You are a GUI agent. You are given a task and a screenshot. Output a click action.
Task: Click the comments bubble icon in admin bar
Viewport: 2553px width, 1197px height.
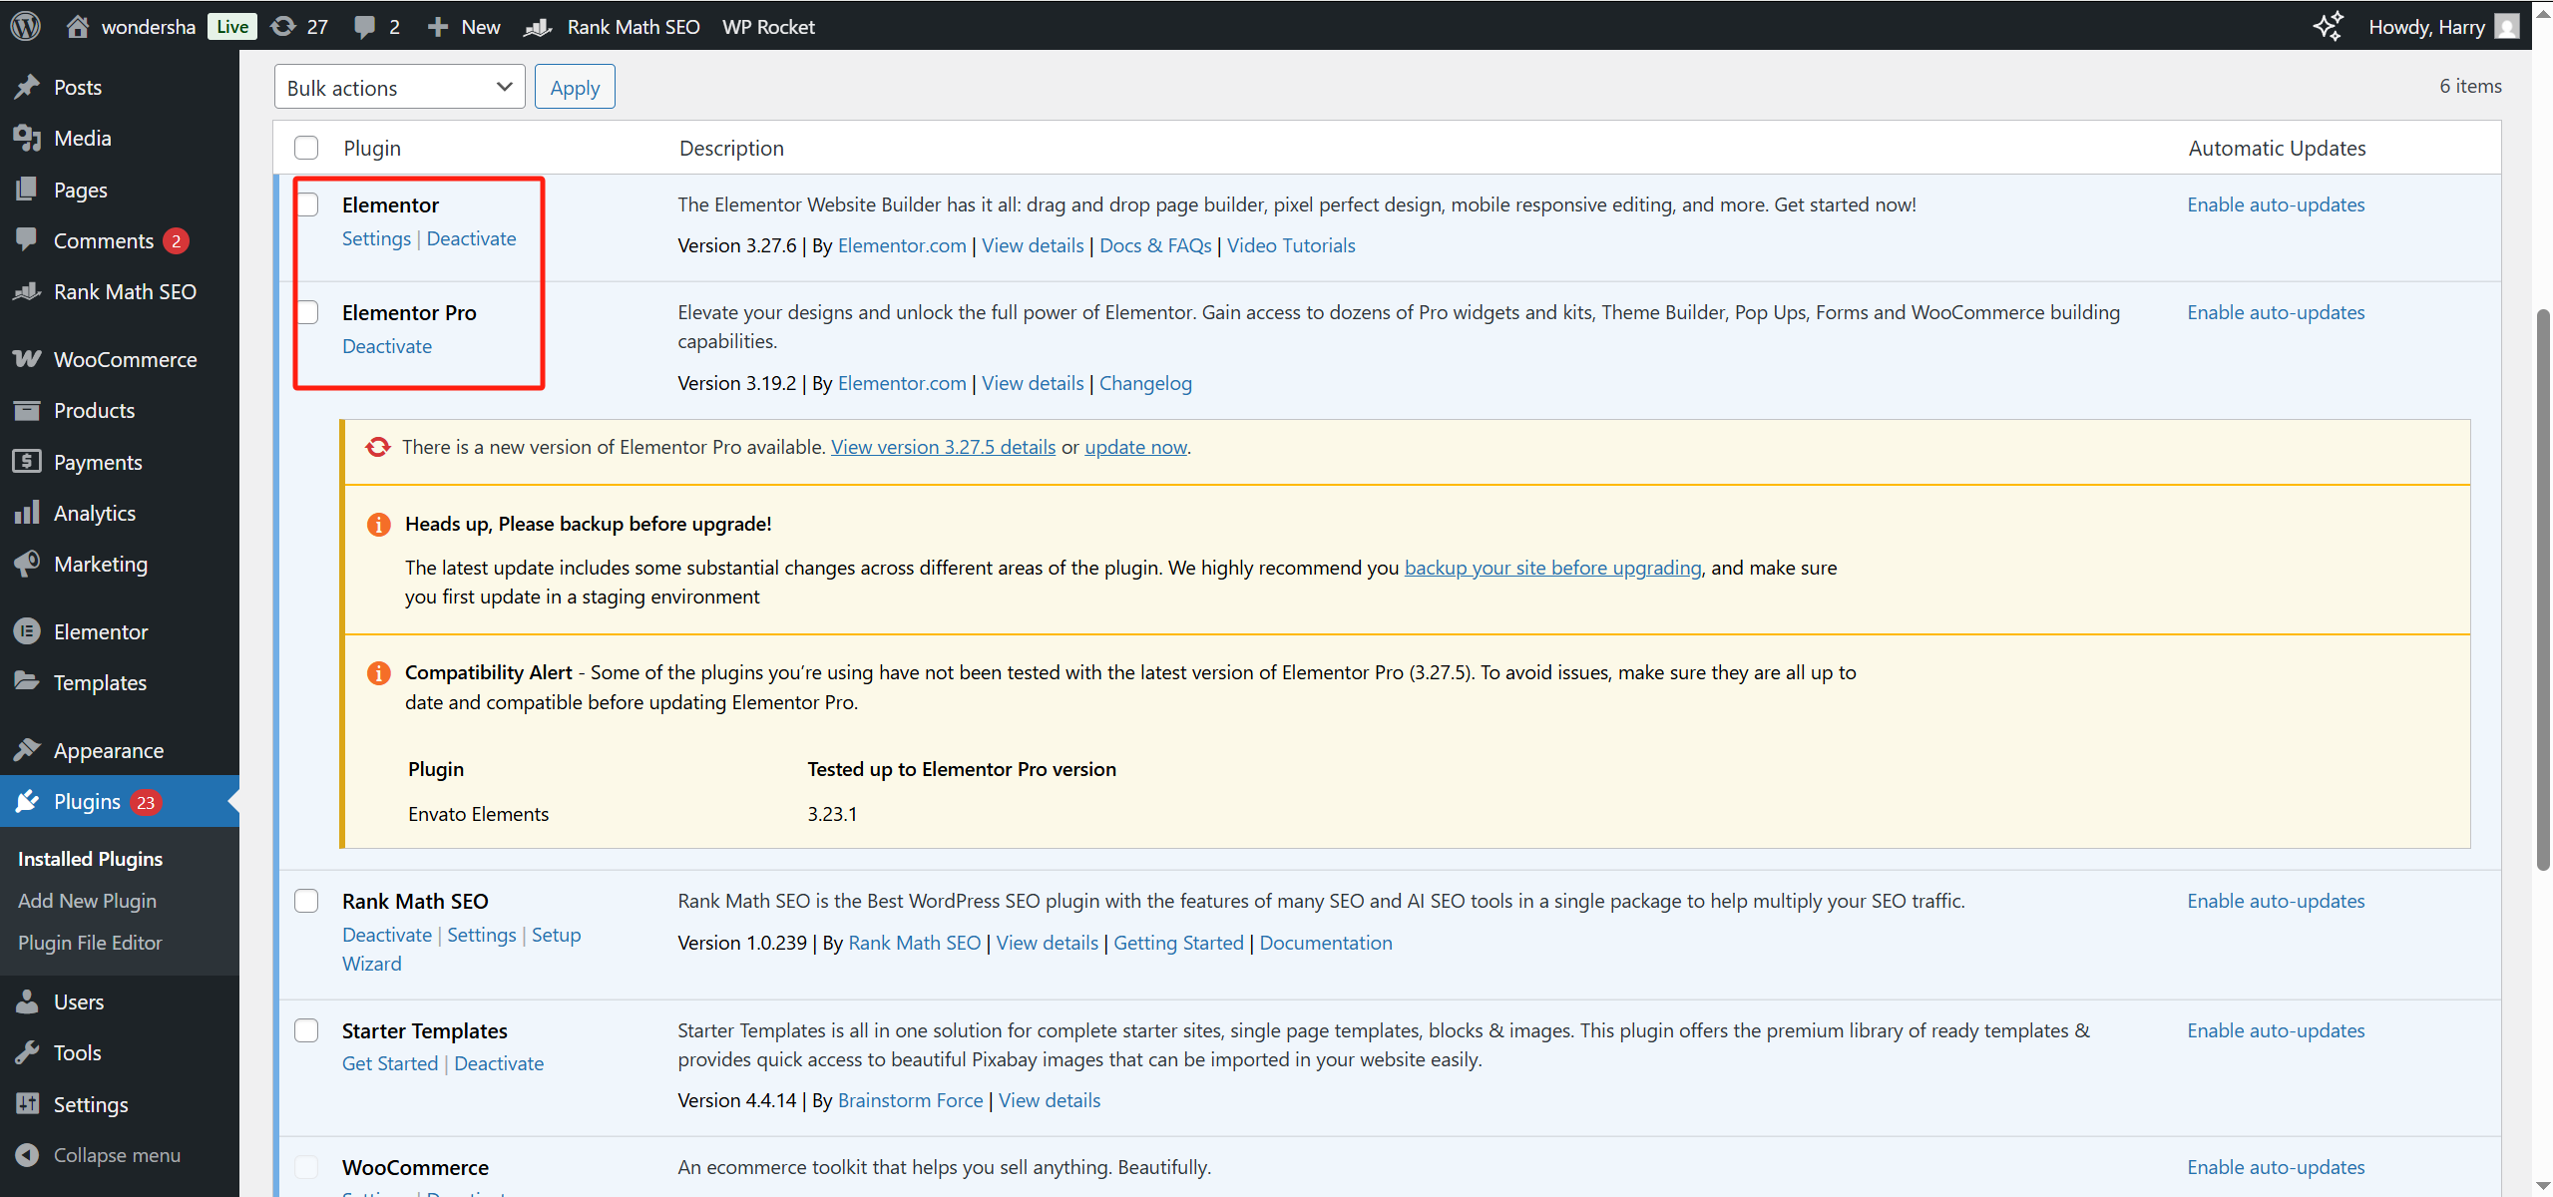pyautogui.click(x=365, y=27)
